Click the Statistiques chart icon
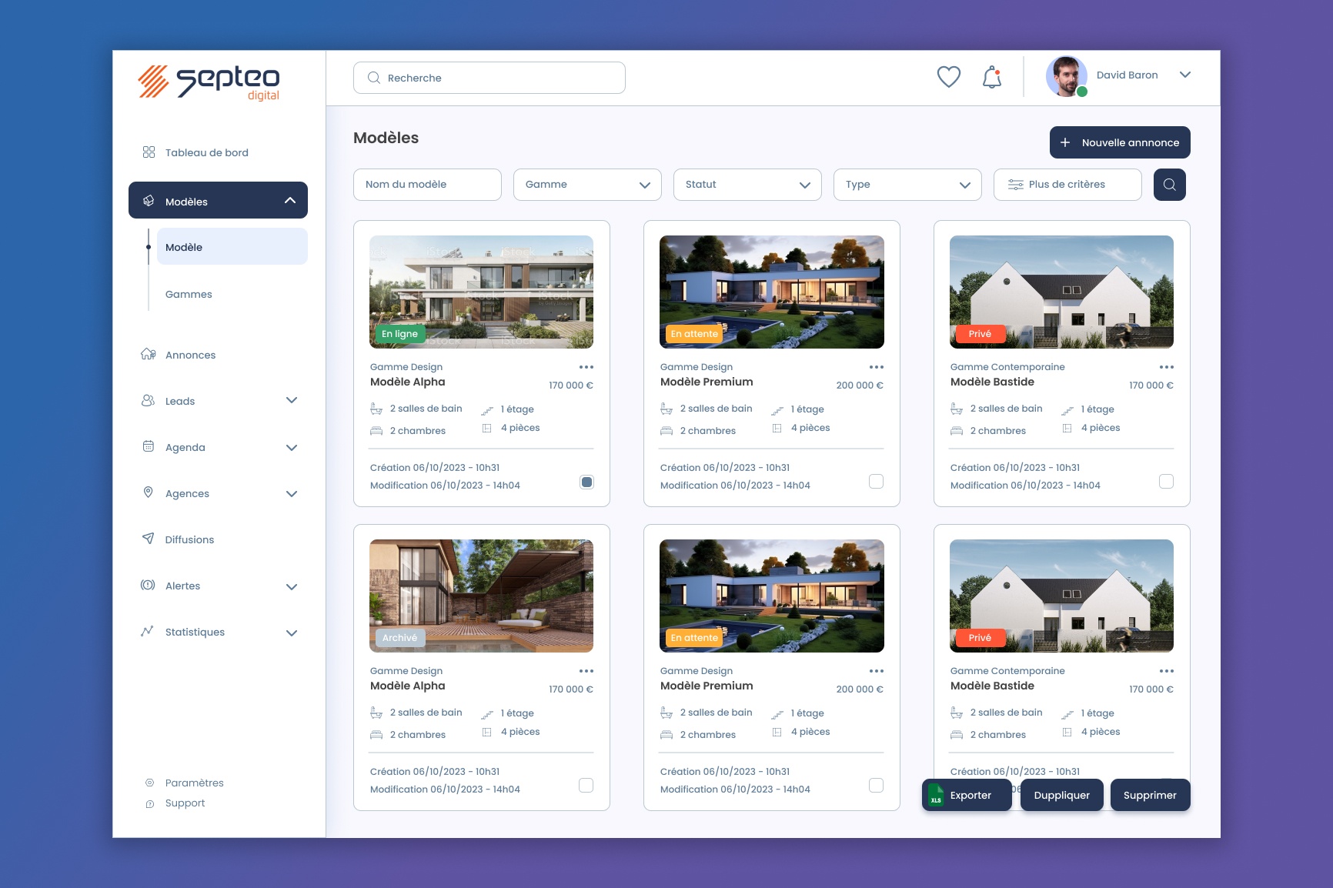The width and height of the screenshot is (1333, 888). click(148, 631)
